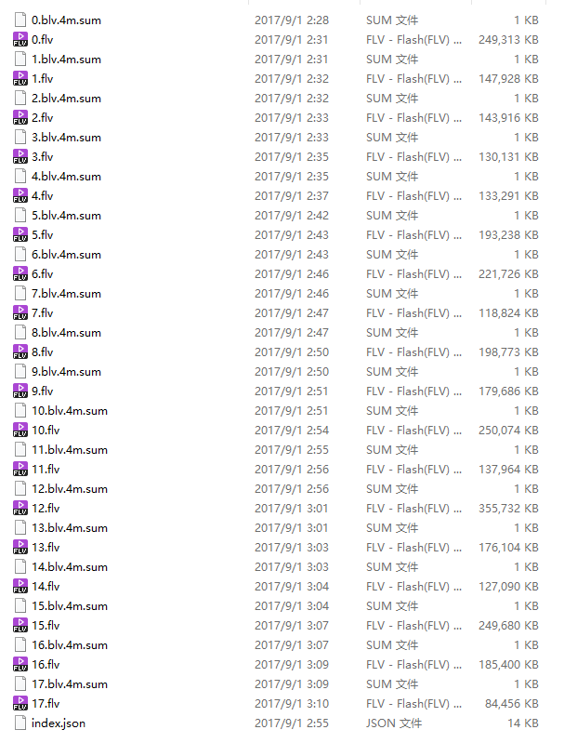This screenshot has width=564, height=743.
Task: Click the FLV icon next to 12.flv
Action: pos(20,508)
